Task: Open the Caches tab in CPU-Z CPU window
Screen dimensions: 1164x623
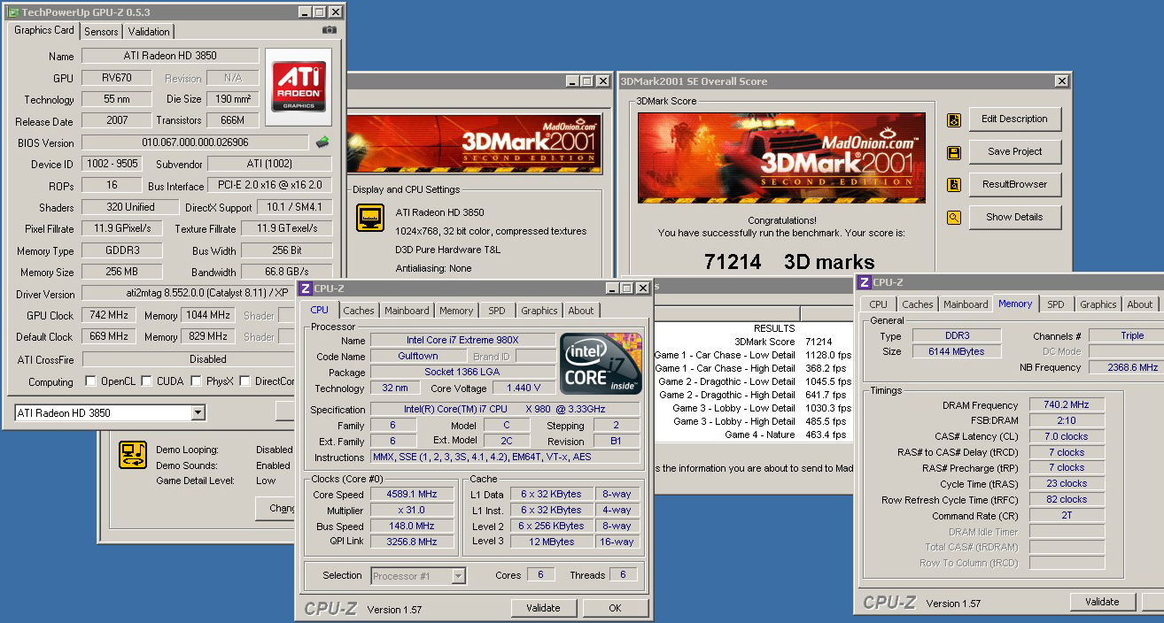Action: click(x=359, y=311)
